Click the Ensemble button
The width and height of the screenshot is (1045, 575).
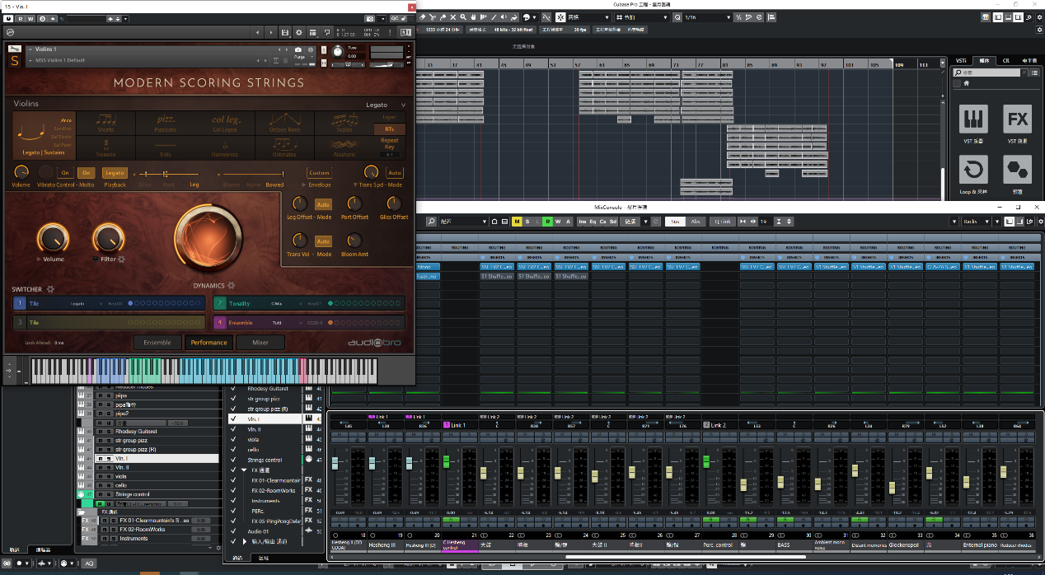[x=157, y=343]
